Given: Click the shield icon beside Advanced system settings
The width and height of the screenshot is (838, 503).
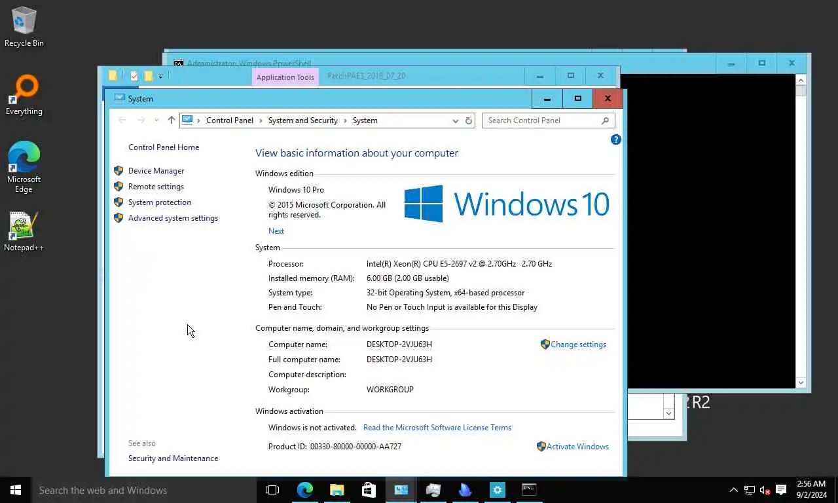Looking at the screenshot, I should (118, 218).
